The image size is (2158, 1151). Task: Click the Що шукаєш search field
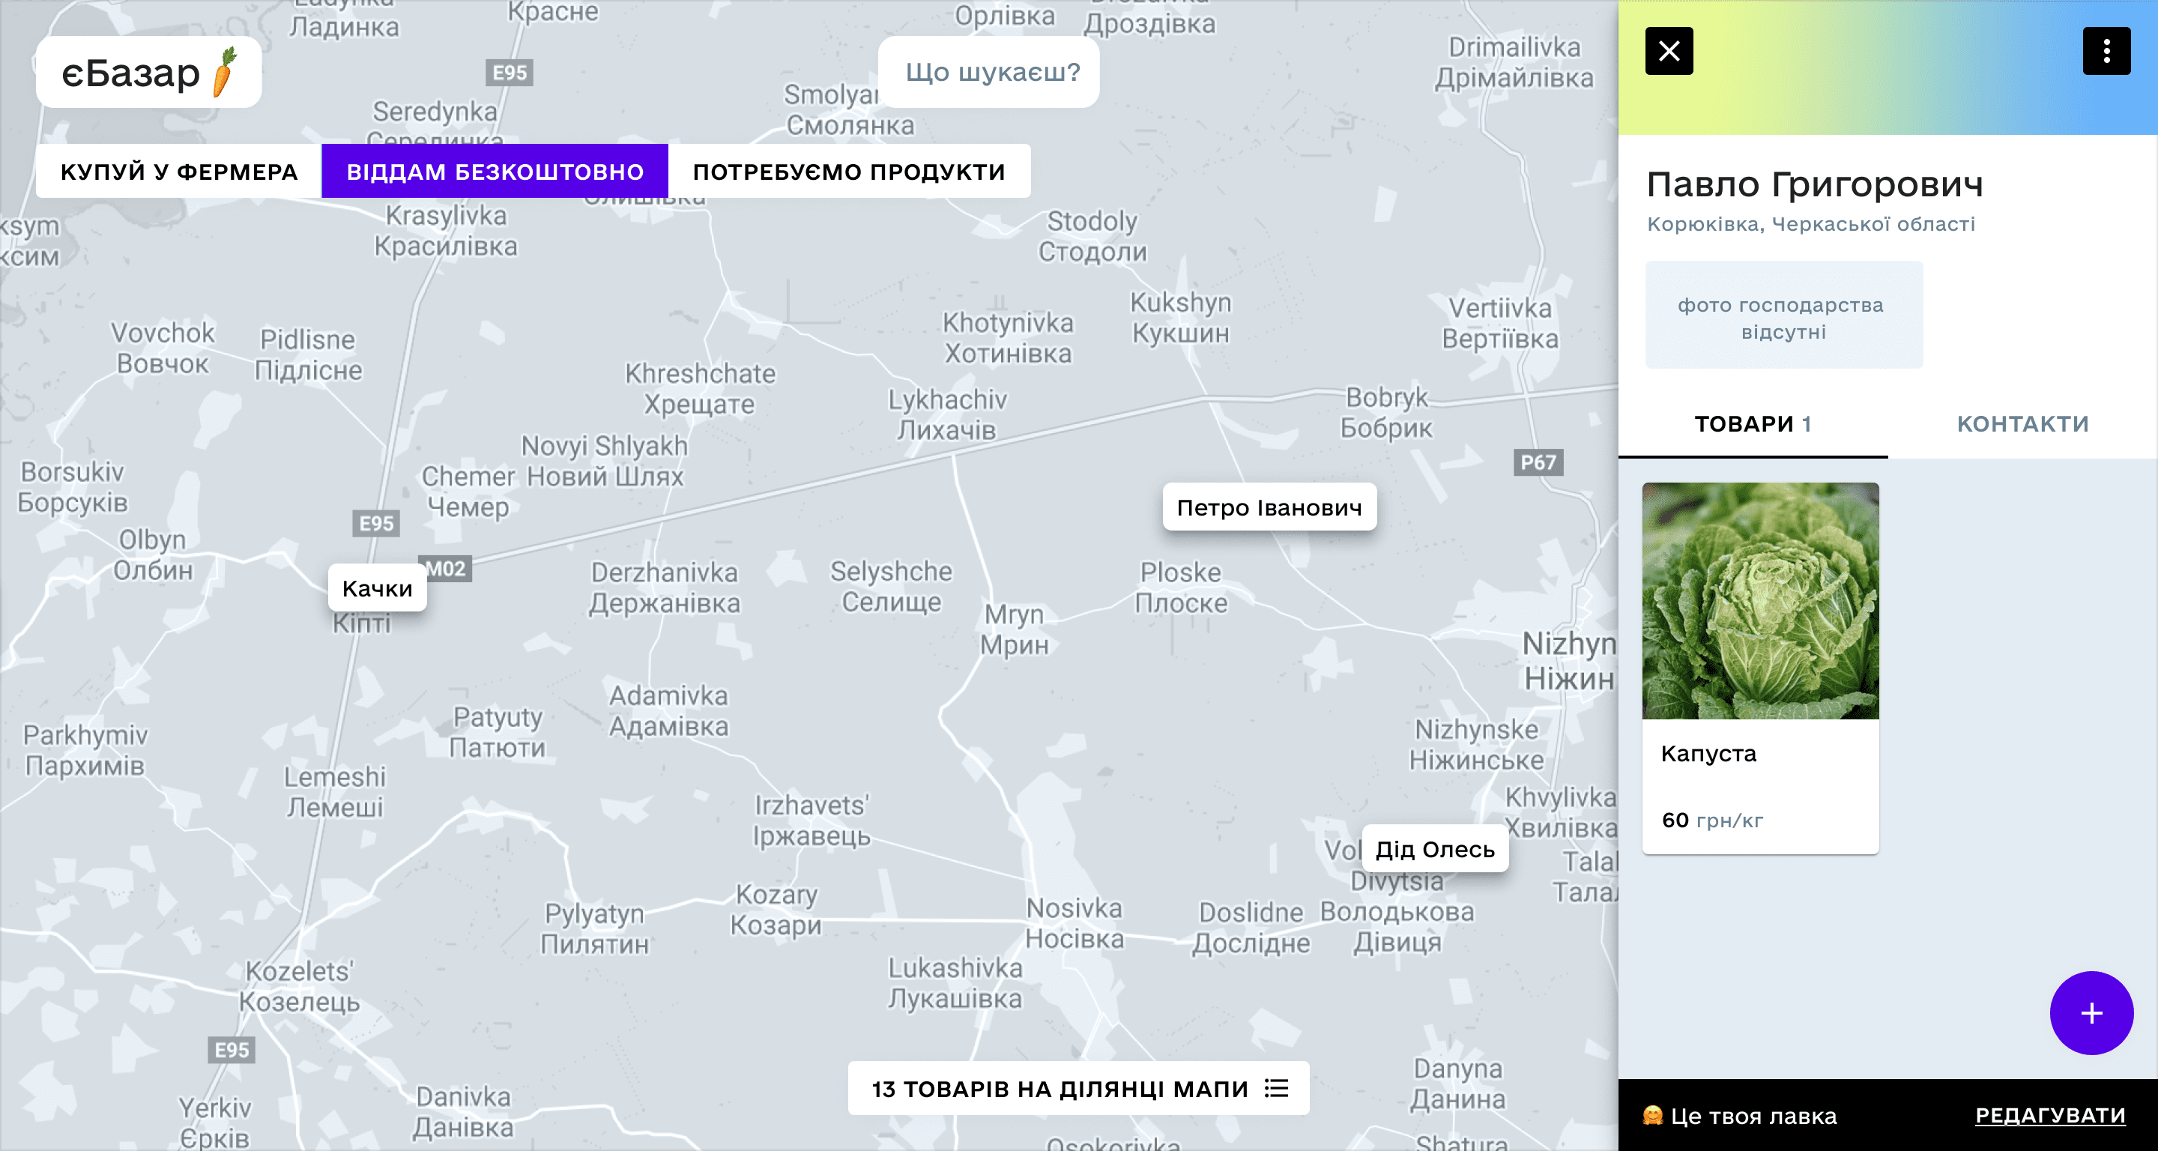992,72
